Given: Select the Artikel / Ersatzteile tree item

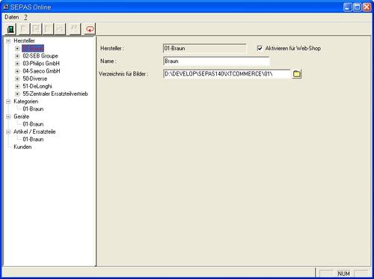Looking at the screenshot, I should (34, 132).
